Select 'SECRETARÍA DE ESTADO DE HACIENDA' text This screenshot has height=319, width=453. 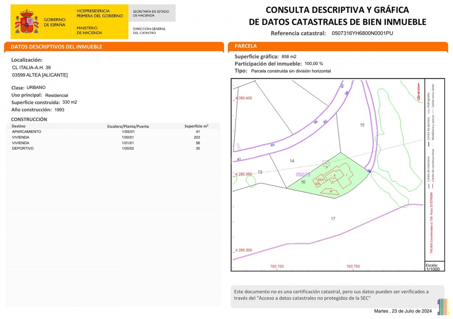click(151, 14)
